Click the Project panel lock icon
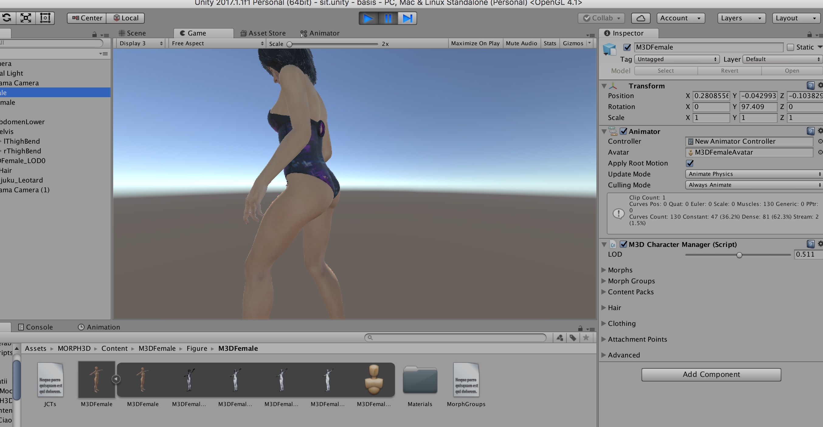This screenshot has width=823, height=427. click(x=580, y=328)
